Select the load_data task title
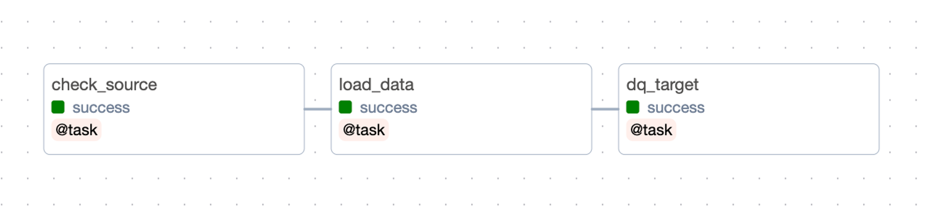This screenshot has width=929, height=209. (x=376, y=85)
